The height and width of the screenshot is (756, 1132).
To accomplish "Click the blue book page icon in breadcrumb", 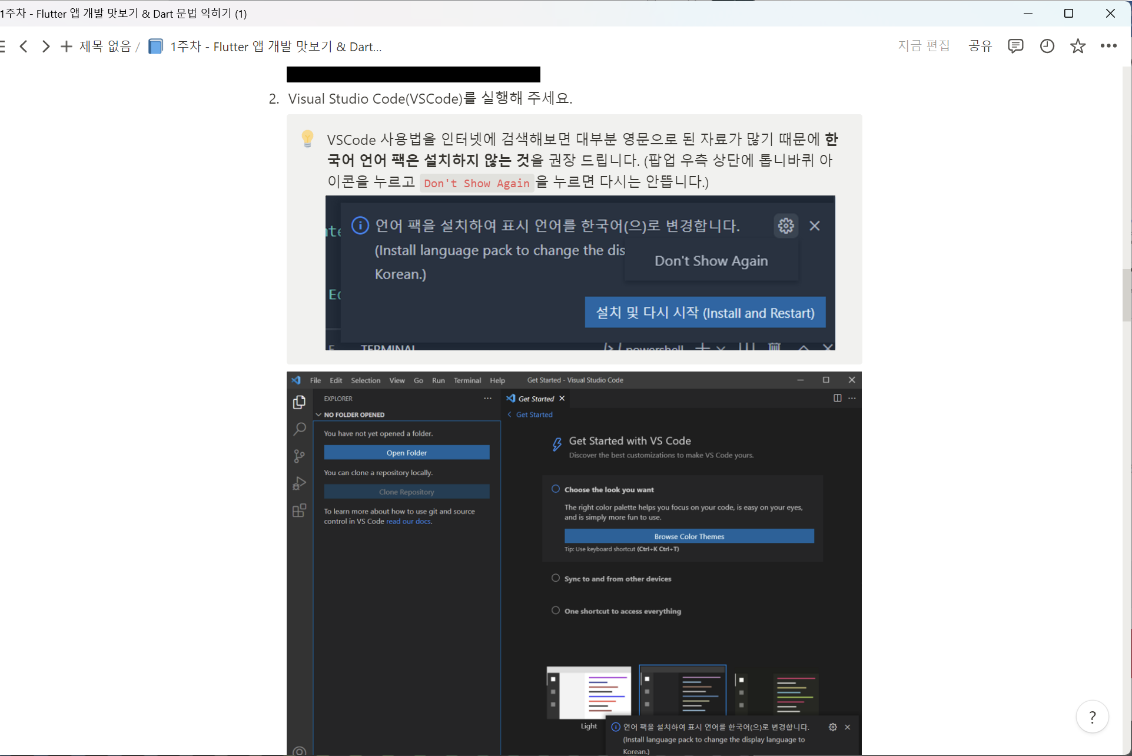I will [x=155, y=47].
